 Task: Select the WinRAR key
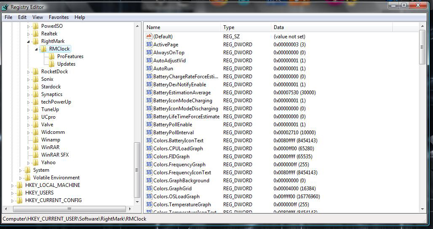coord(50,147)
